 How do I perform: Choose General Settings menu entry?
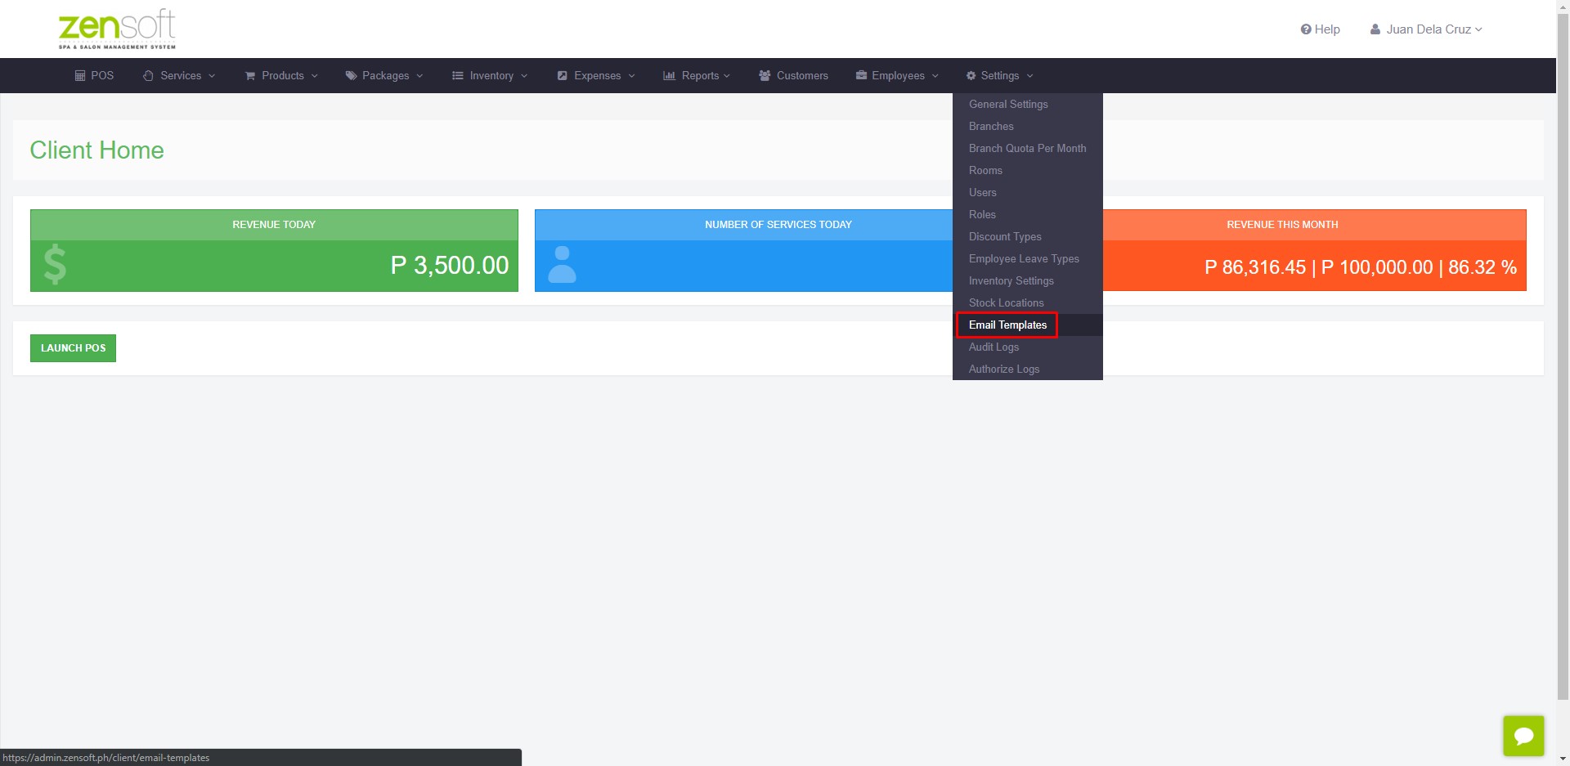1008,104
